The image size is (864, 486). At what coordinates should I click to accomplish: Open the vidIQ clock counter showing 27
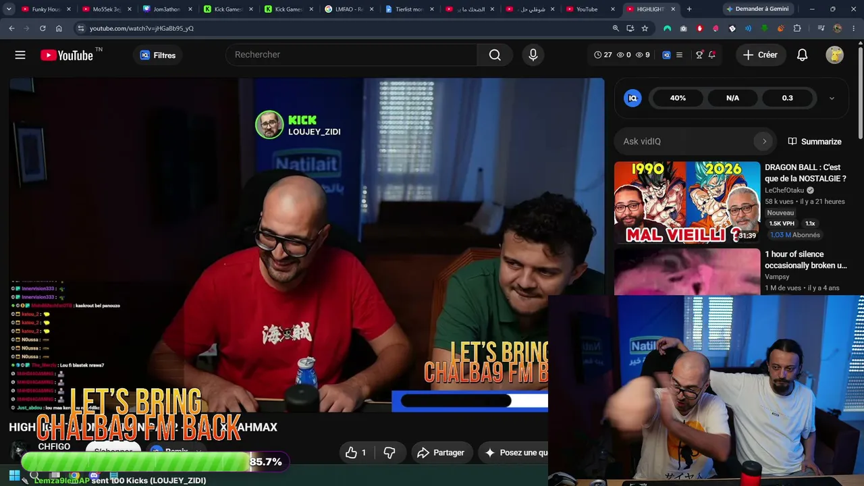click(603, 55)
